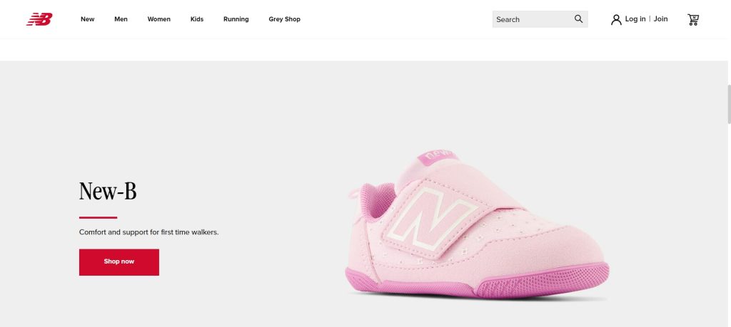Click the magnifying glass search icon

click(578, 19)
